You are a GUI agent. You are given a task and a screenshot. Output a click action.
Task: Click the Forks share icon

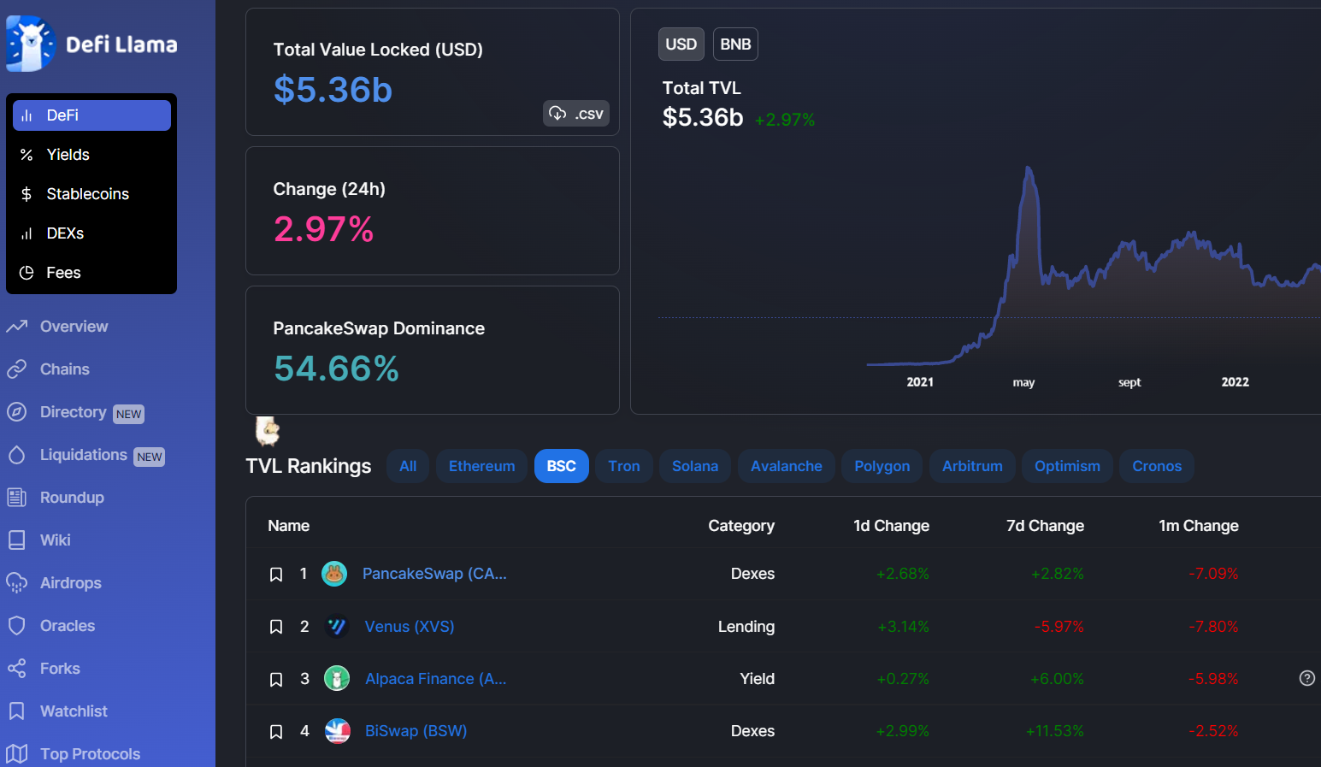pos(16,669)
